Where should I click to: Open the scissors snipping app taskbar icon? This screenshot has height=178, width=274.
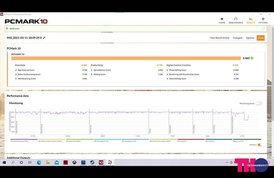coord(110,163)
